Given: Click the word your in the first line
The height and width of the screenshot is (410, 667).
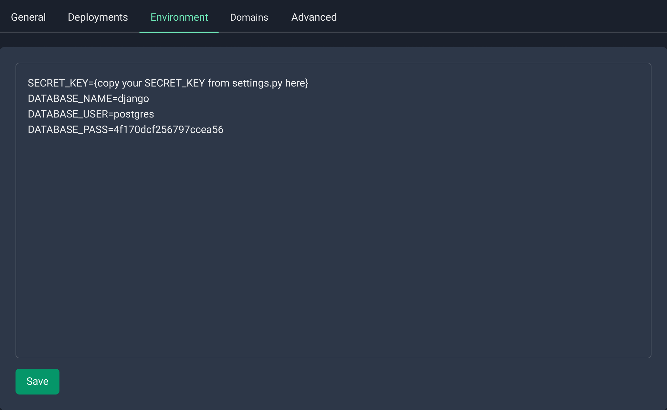Looking at the screenshot, I should tap(132, 83).
